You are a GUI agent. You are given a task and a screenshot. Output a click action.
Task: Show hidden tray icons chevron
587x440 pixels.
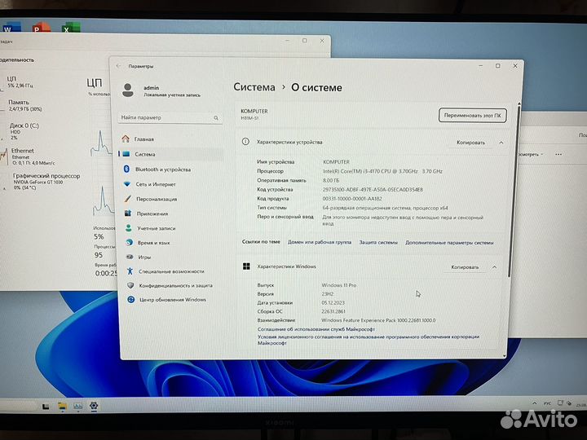click(534, 403)
